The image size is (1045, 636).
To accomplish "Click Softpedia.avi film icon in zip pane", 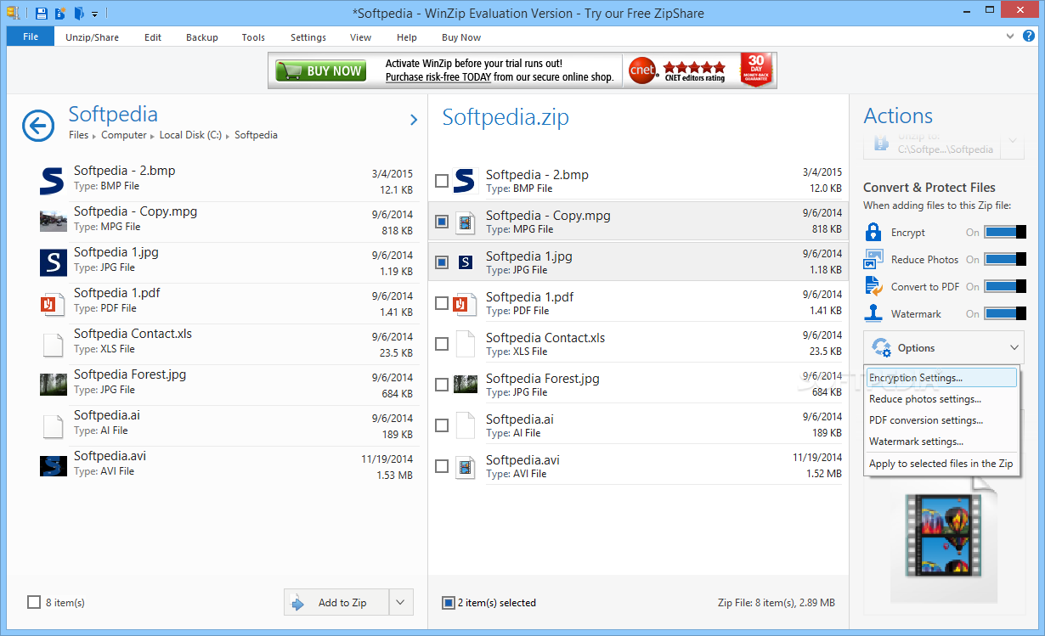I will click(465, 466).
